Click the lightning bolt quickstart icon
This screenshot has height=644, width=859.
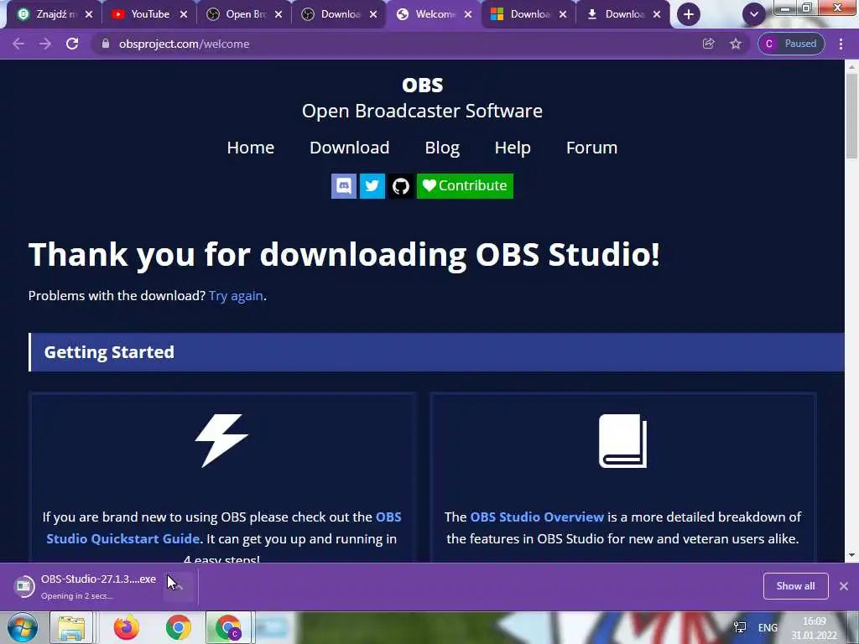coord(221,440)
